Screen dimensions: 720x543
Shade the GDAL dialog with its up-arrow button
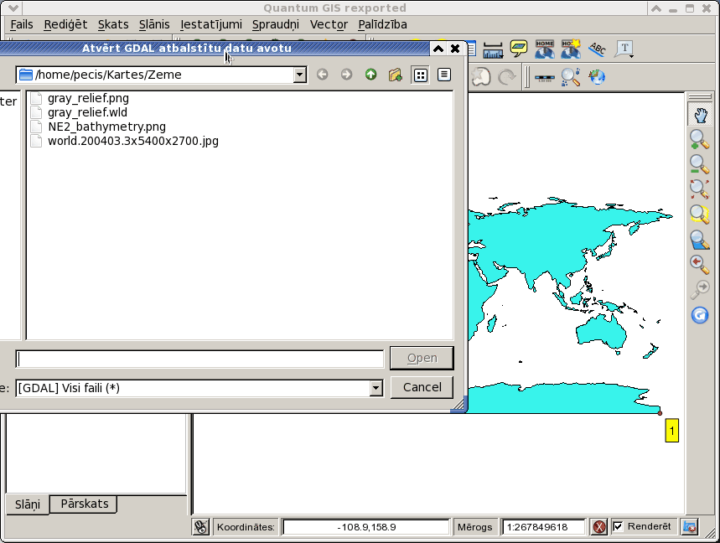click(x=438, y=49)
